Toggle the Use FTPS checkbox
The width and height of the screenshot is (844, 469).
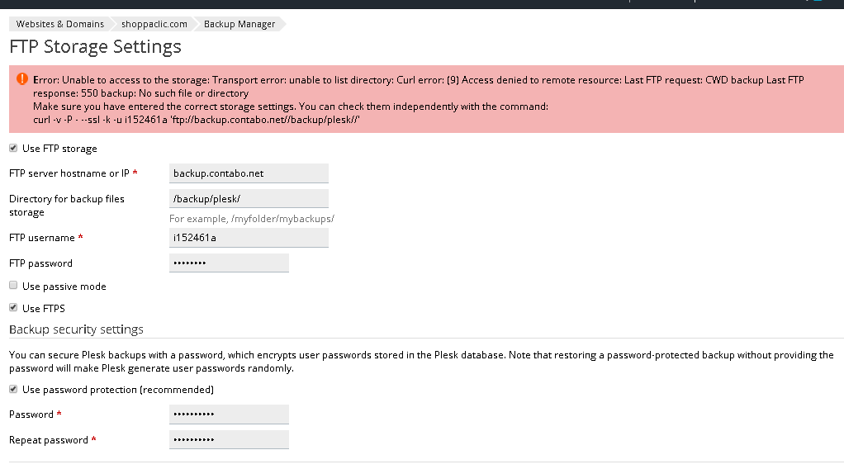(x=13, y=308)
